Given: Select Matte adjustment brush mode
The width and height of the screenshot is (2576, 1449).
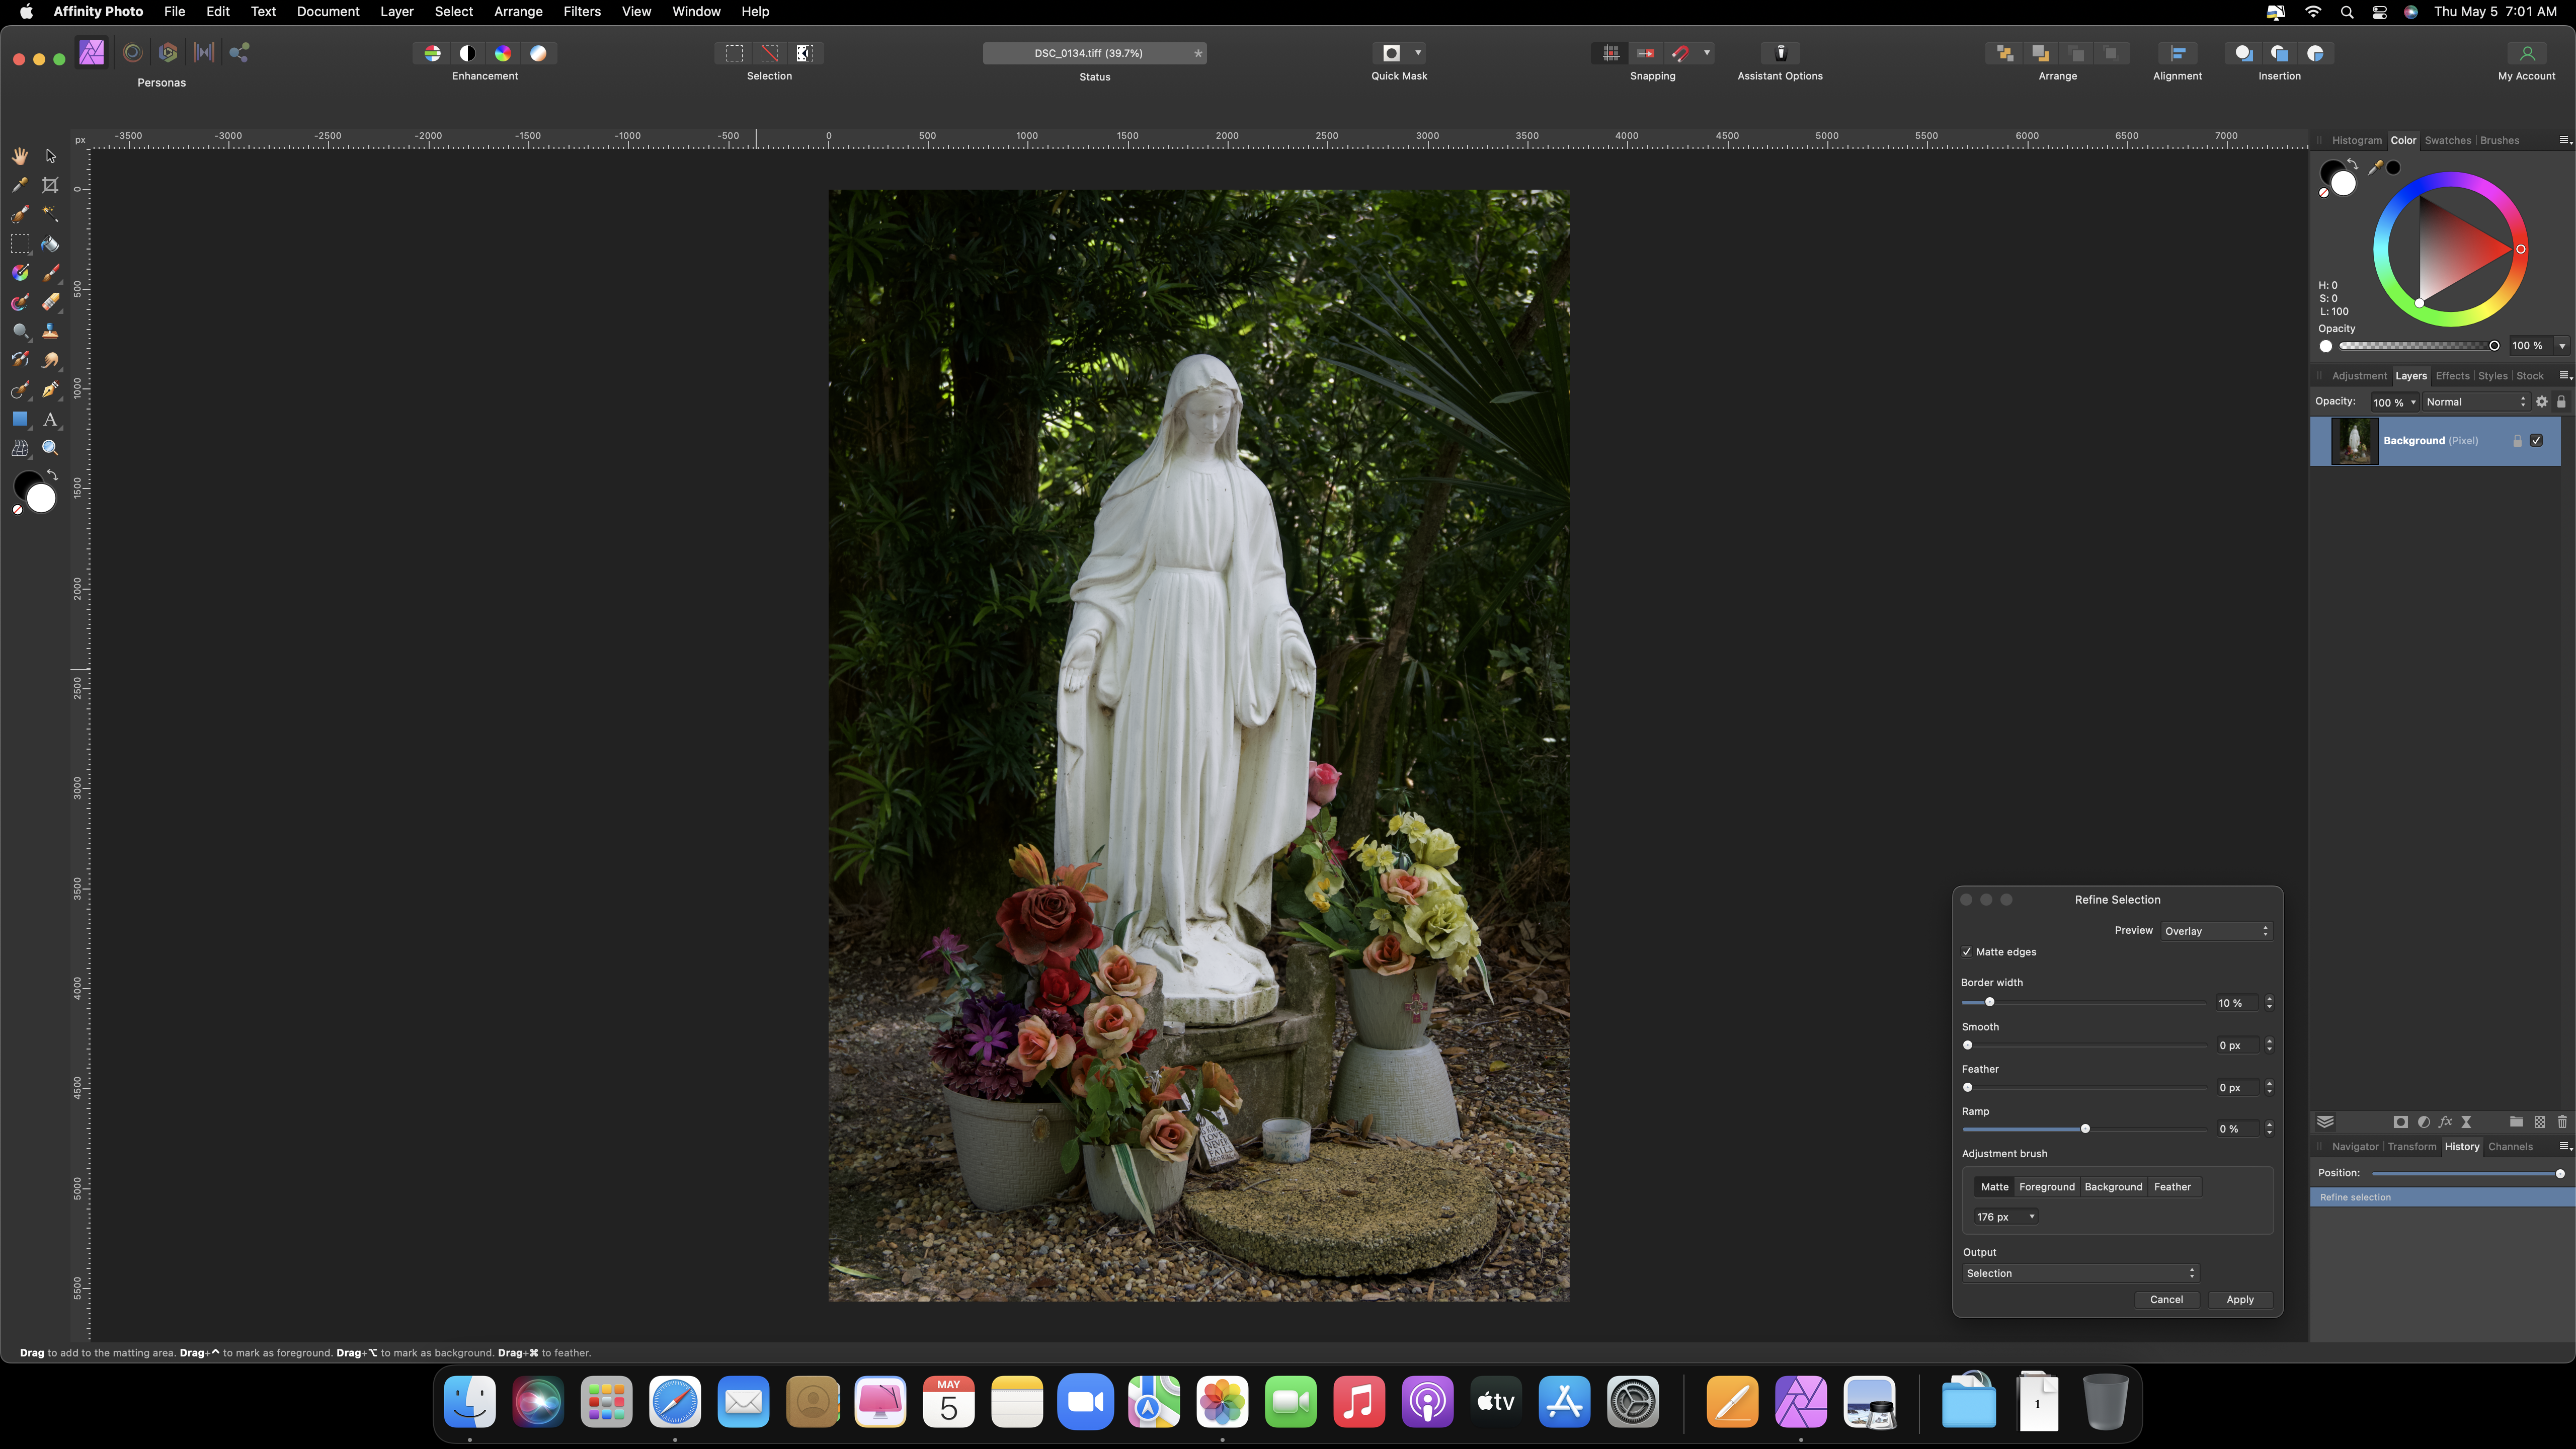Looking at the screenshot, I should click(1994, 1187).
